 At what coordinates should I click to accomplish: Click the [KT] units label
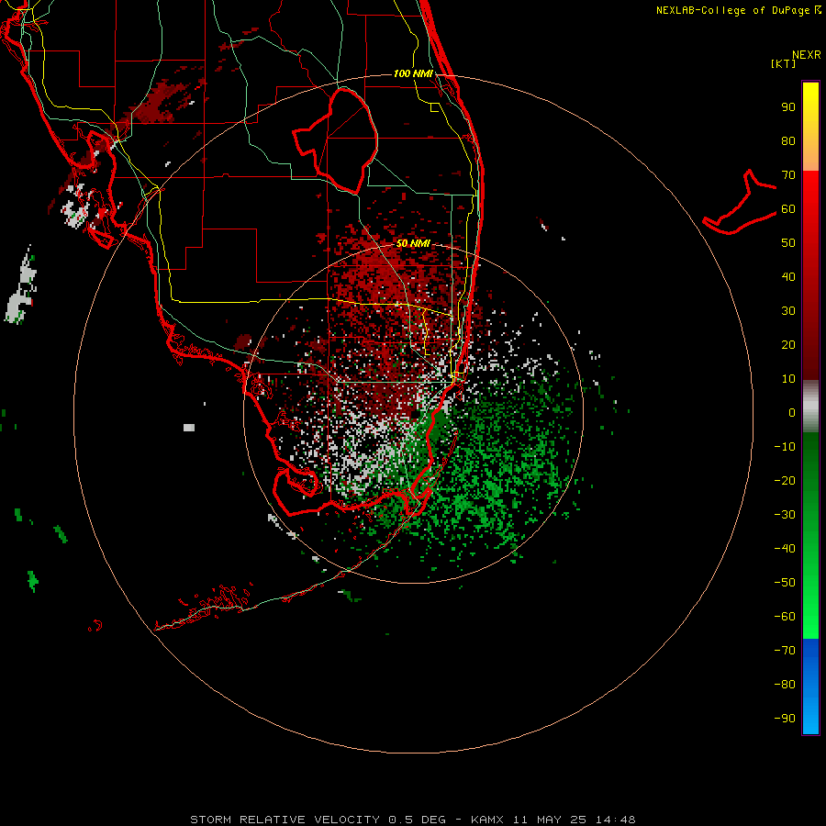point(784,63)
